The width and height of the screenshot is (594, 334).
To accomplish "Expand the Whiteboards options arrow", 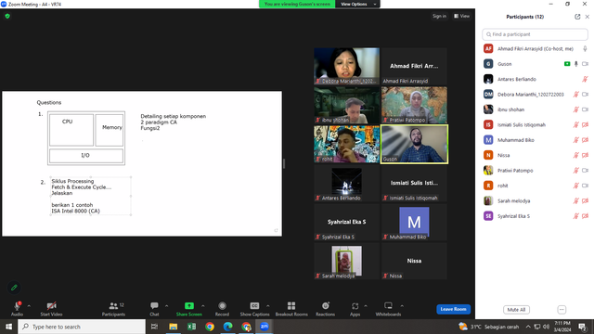I will (x=402, y=306).
